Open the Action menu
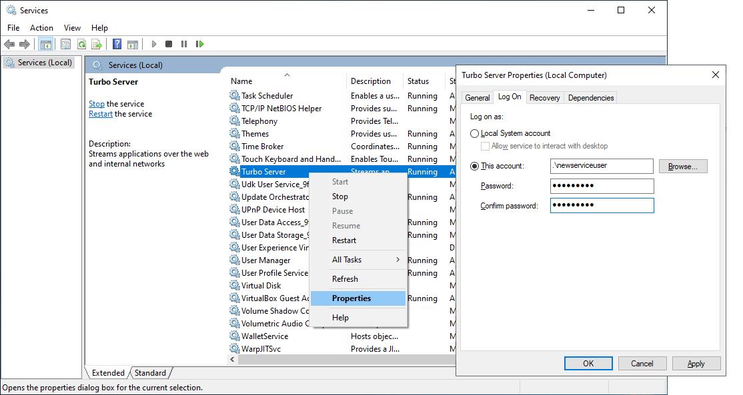743x395 pixels. point(41,27)
